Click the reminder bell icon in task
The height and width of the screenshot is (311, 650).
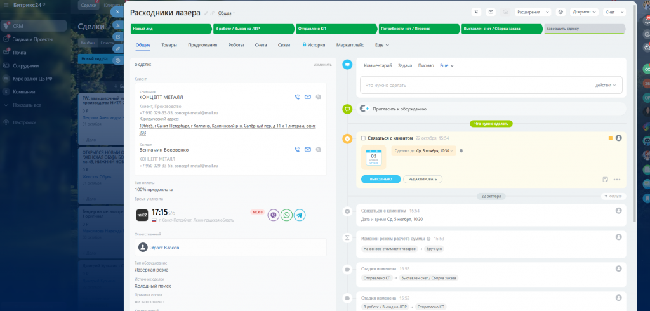(461, 151)
